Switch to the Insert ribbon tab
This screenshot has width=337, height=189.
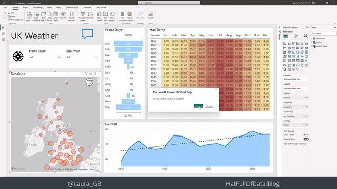pos(26,8)
